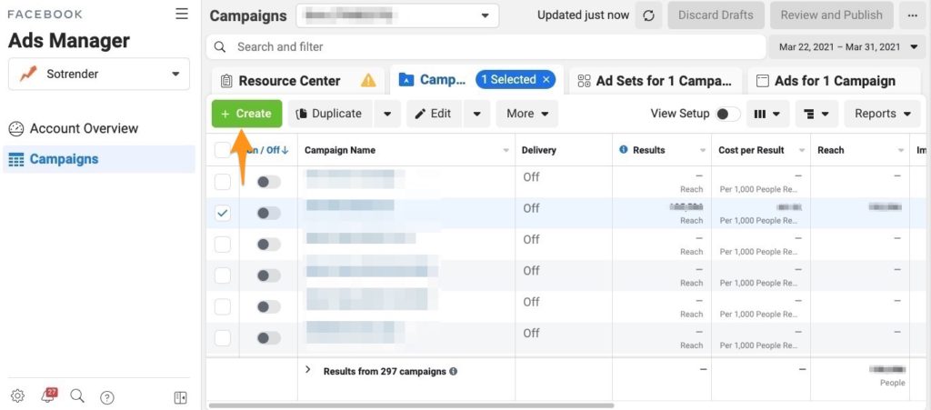Open the three-dot more options button
This screenshot has height=410, width=931.
911,15
